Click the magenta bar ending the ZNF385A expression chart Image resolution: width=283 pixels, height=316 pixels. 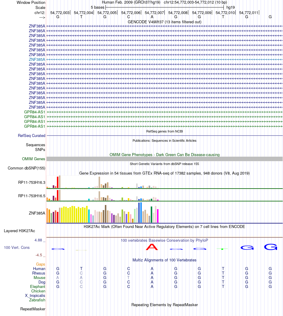pos(158,216)
